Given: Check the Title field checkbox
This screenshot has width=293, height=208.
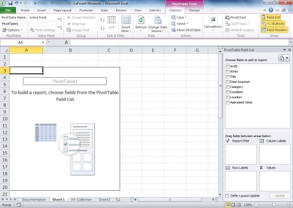Looking at the screenshot, I should [x=228, y=77].
